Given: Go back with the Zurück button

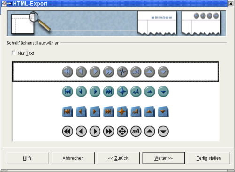Looking at the screenshot, I should point(118,158).
